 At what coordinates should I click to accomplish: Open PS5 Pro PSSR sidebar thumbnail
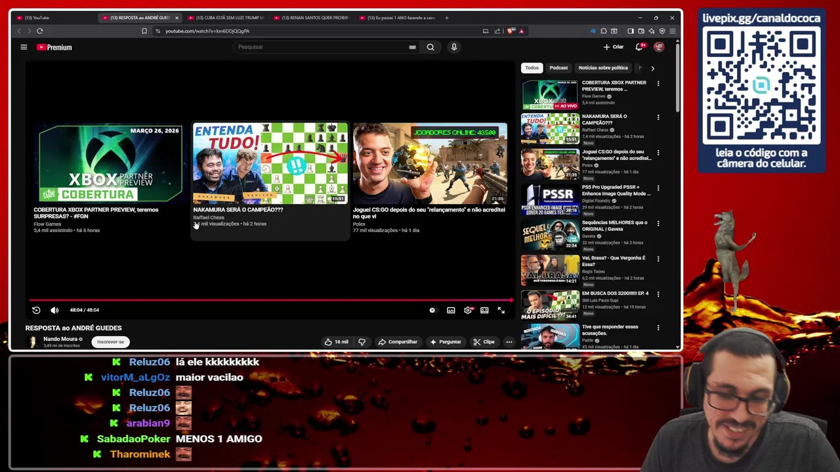[x=550, y=200]
